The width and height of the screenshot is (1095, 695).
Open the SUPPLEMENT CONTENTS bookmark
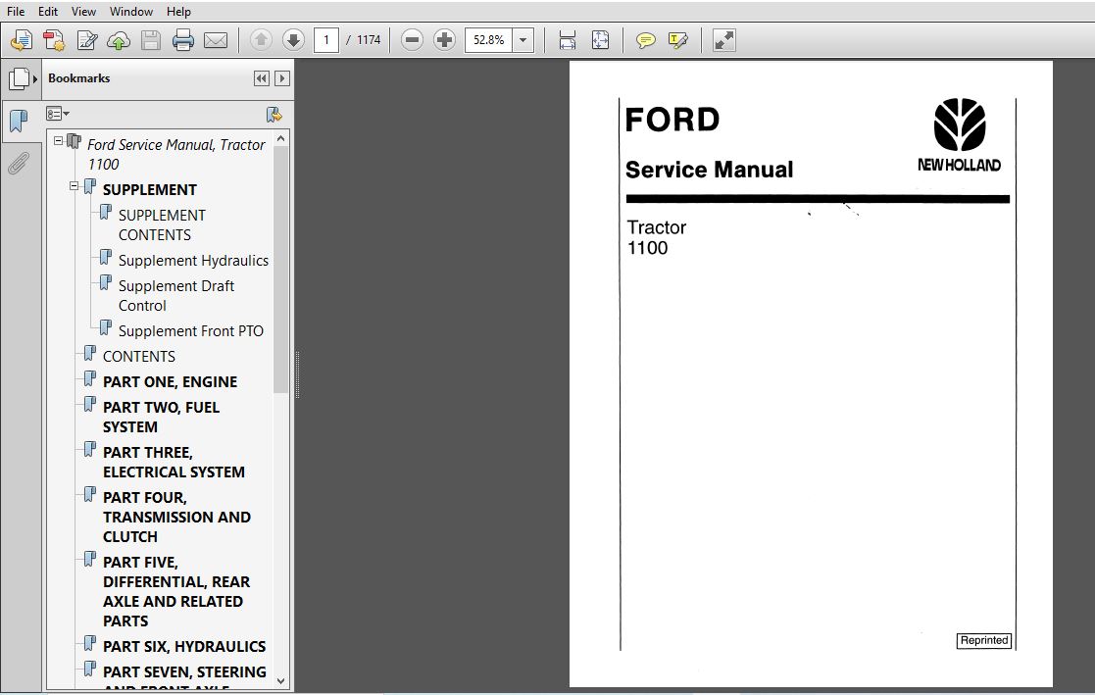tap(162, 224)
